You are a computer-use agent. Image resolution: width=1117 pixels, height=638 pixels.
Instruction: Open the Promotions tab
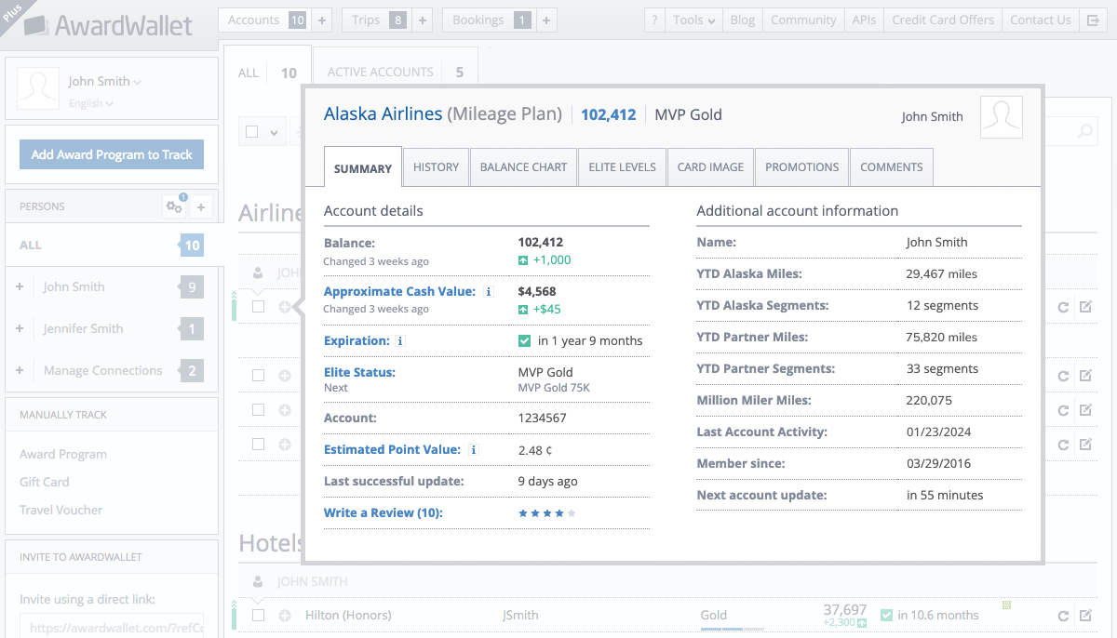tap(801, 166)
